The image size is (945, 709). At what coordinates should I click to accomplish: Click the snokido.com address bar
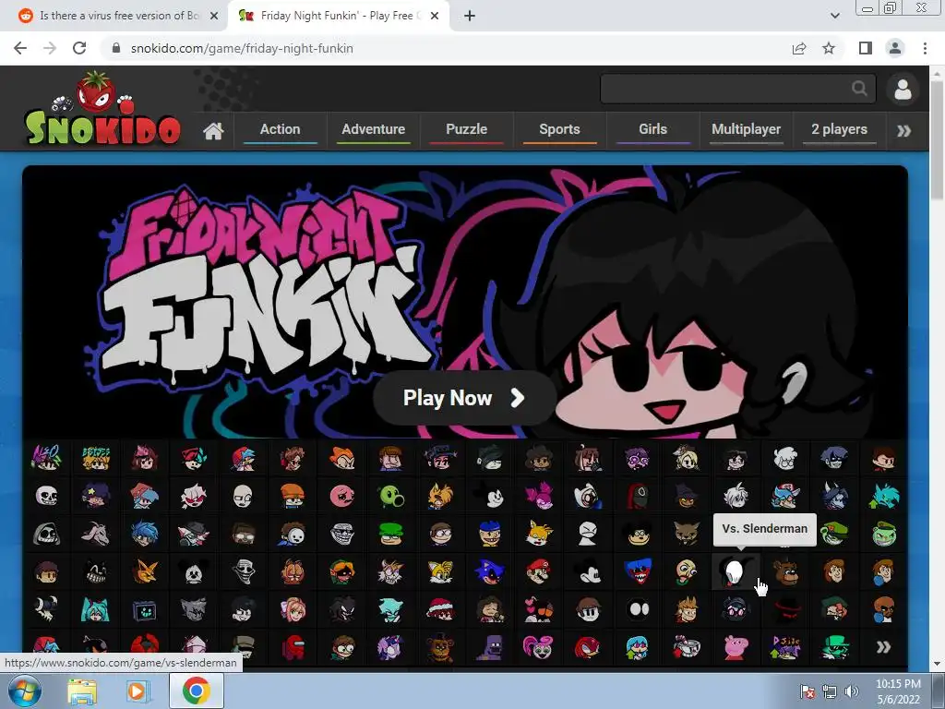pyautogui.click(x=242, y=48)
